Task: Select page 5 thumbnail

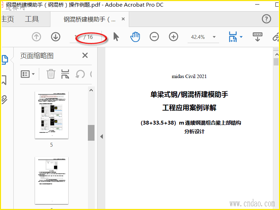Action: (x=51, y=115)
